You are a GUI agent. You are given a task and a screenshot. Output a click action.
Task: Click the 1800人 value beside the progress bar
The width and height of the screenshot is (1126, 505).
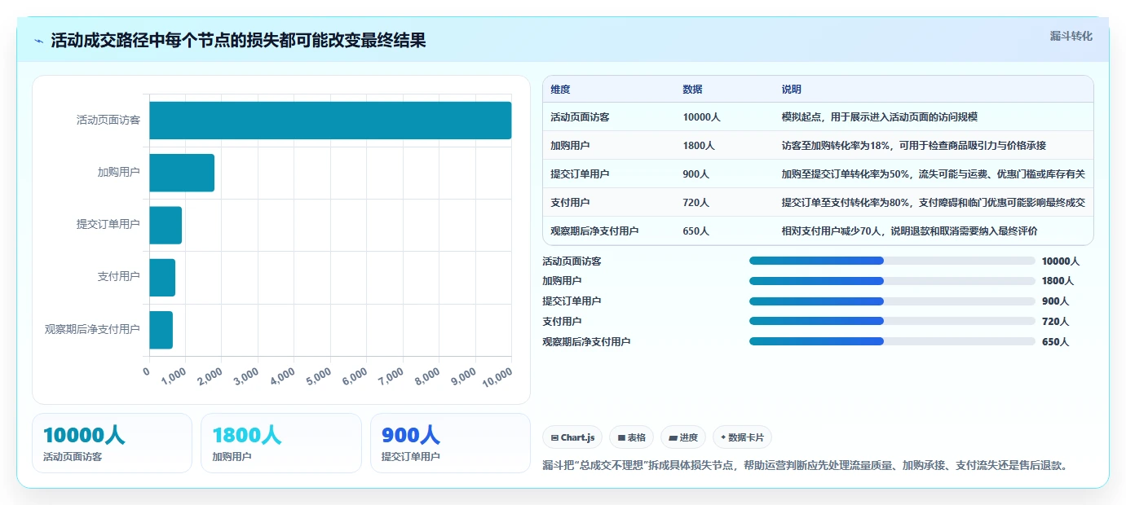1058,281
